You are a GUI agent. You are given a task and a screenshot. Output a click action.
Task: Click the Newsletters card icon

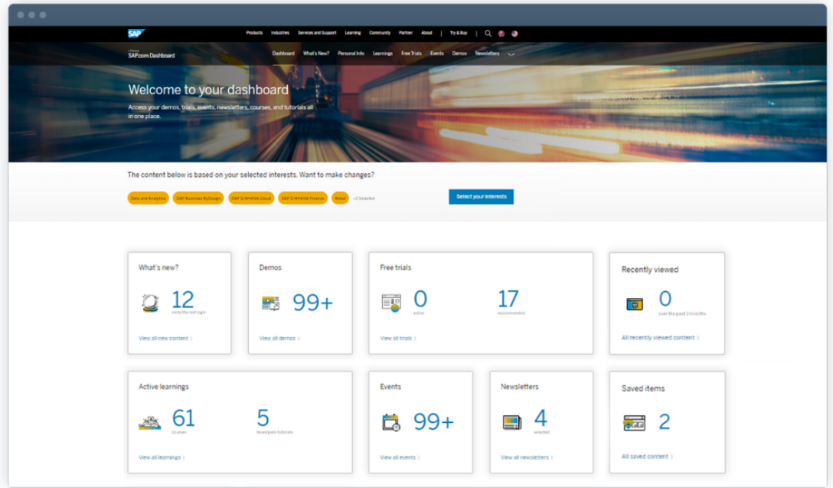pyautogui.click(x=512, y=423)
